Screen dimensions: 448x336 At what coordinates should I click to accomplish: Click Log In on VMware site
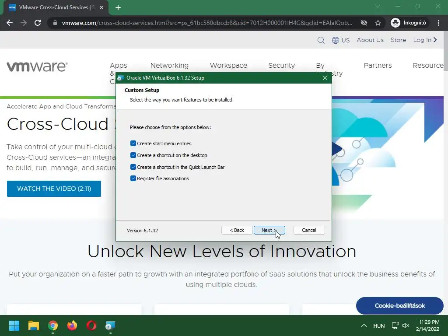pyautogui.click(x=425, y=40)
